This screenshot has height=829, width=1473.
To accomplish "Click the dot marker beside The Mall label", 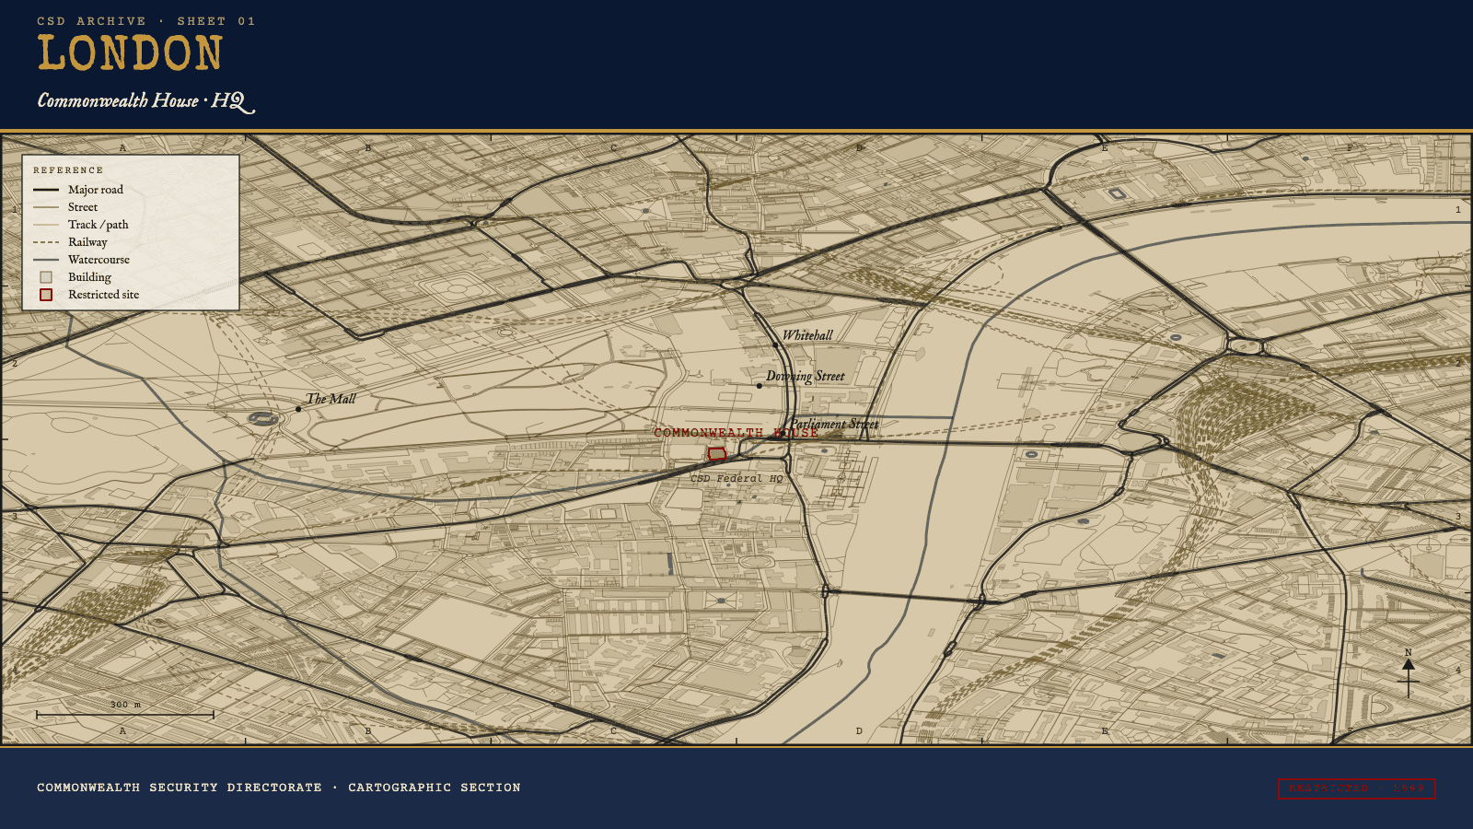I will 298,409.
